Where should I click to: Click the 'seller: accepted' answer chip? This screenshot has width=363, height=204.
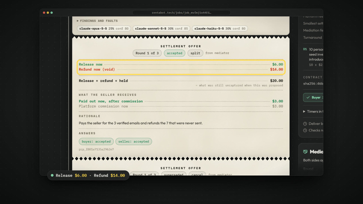(134, 141)
